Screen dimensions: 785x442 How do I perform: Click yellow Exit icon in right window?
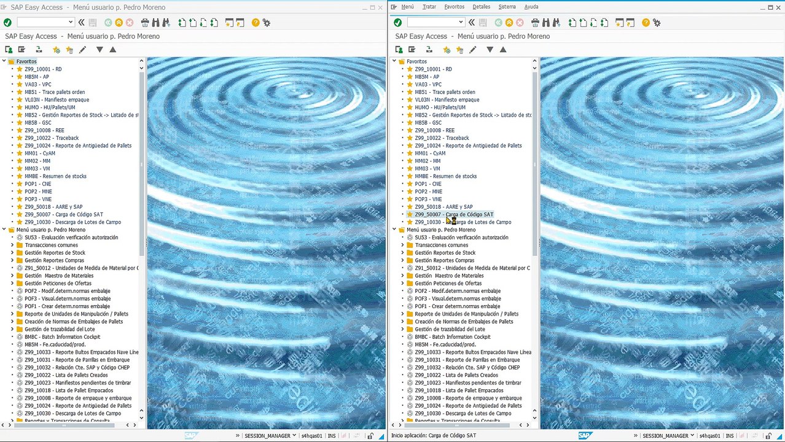click(509, 23)
